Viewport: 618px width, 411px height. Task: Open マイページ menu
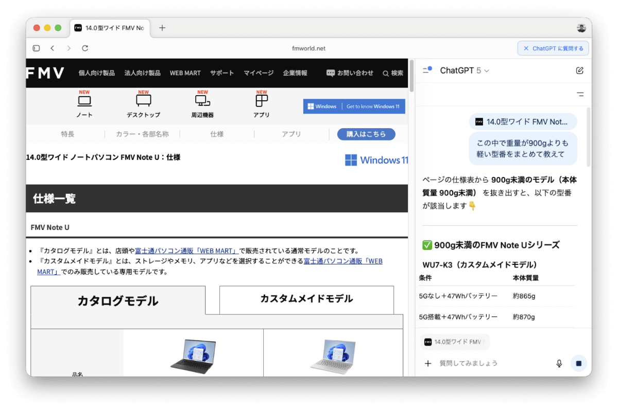pyautogui.click(x=259, y=73)
